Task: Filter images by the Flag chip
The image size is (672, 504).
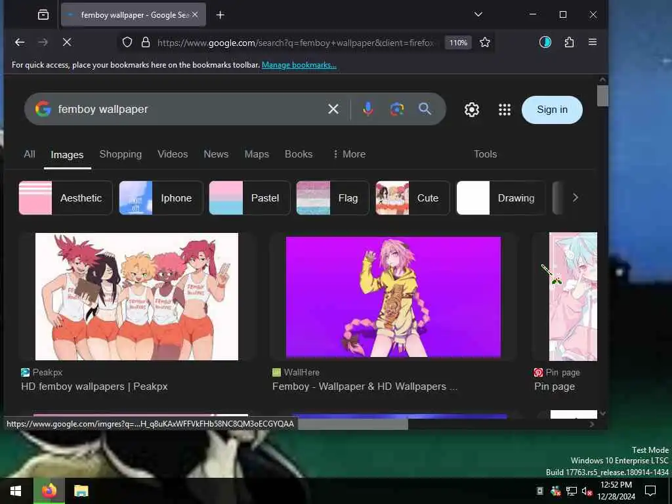Action: click(333, 198)
